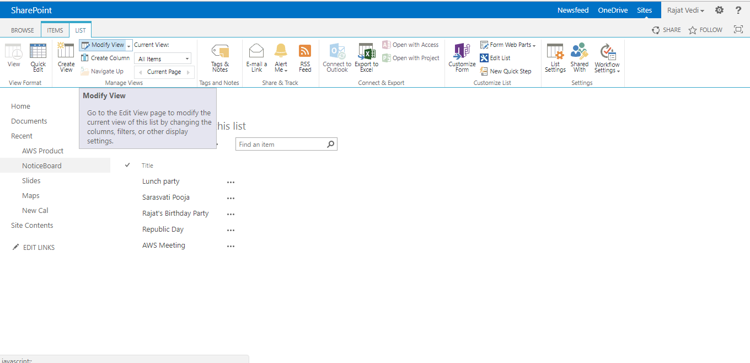Image resolution: width=750 pixels, height=363 pixels.
Task: Connect this list to Outlook
Action: tap(336, 57)
